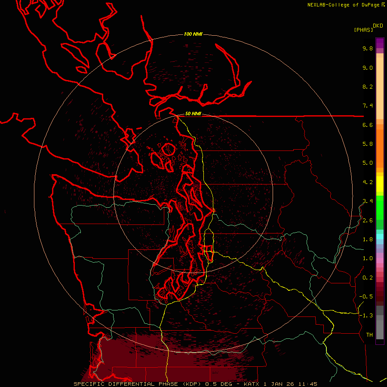
Task: Click the DKD label above the color scale
Action: pos(378,26)
